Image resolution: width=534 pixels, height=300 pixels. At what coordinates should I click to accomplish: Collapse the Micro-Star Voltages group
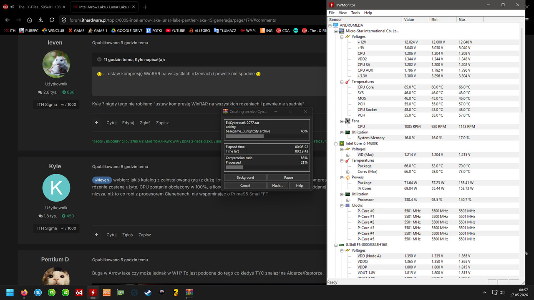pos(342,37)
